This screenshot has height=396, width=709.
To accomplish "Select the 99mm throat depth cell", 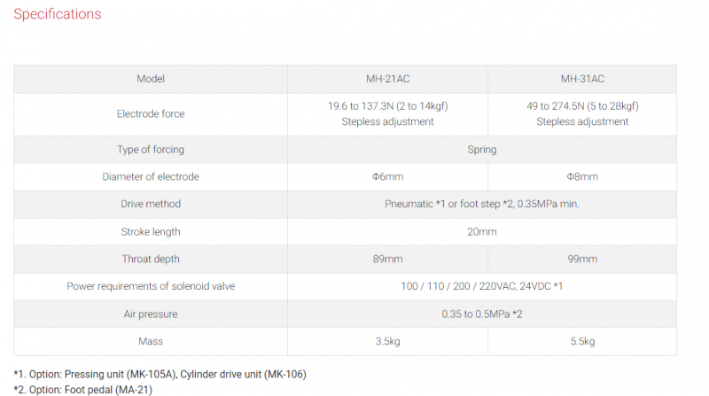I will 582,259.
